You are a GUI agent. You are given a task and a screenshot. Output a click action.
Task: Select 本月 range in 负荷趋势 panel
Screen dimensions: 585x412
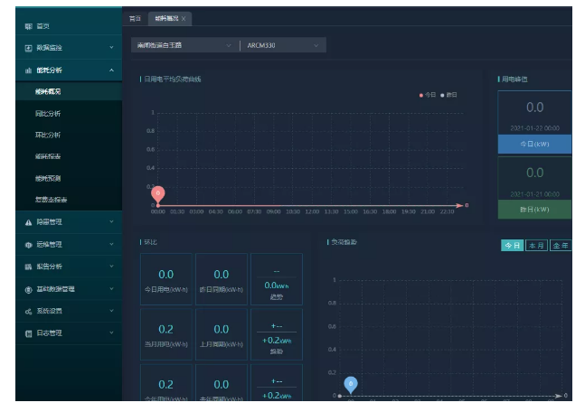pos(536,246)
